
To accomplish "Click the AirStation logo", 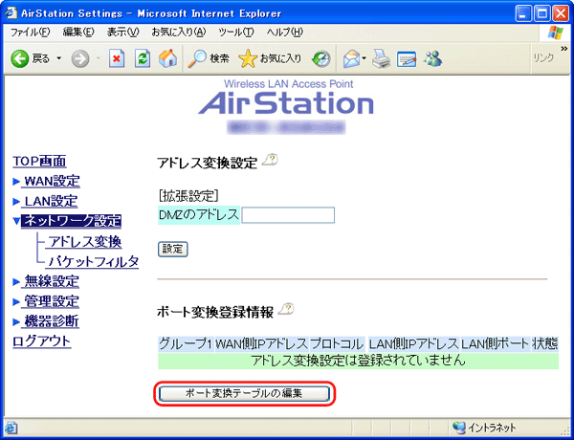I will click(x=286, y=103).
